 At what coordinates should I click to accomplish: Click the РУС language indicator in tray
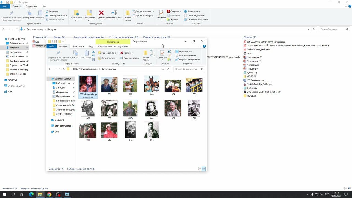pos(327,194)
